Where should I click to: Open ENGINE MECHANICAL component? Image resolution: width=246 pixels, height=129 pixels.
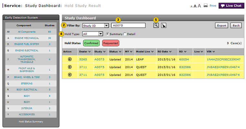click(27, 38)
